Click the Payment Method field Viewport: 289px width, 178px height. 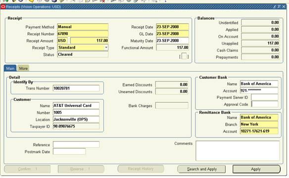(x=83, y=27)
